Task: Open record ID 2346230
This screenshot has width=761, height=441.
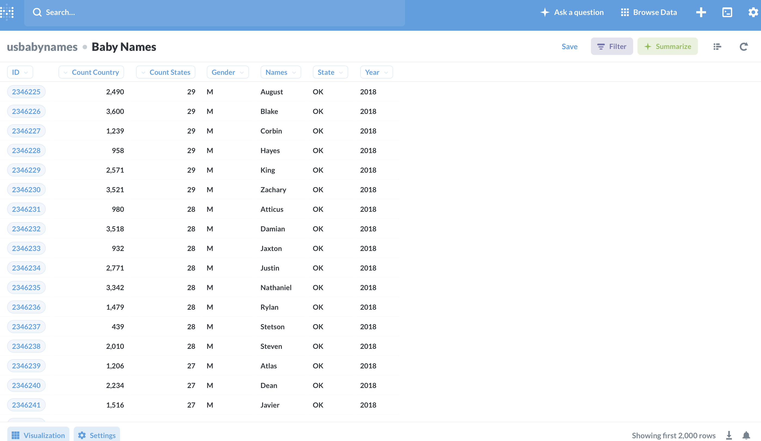Action: point(26,190)
